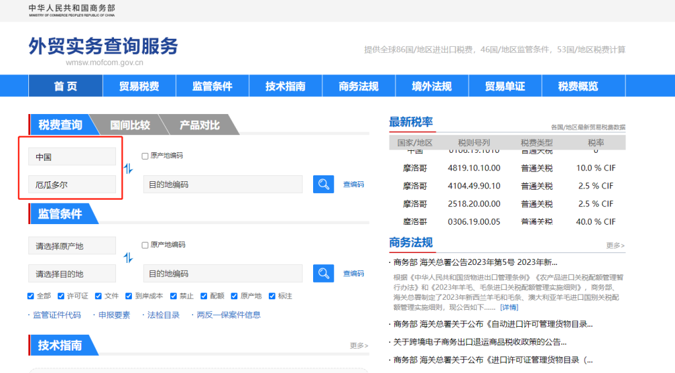Viewport: 675px width, 373px height.
Task: Open the 进口许可证管理货物目录 announcement
Action: 493,360
